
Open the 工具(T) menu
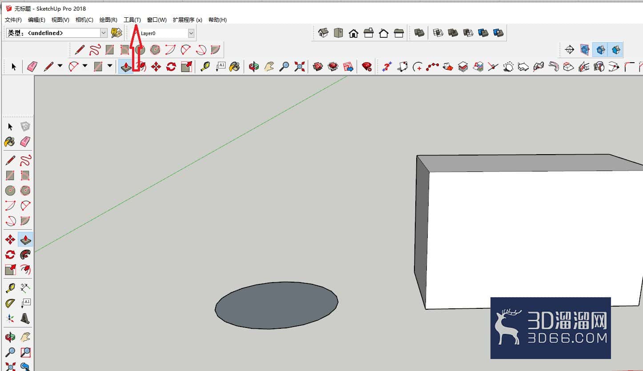pyautogui.click(x=132, y=20)
